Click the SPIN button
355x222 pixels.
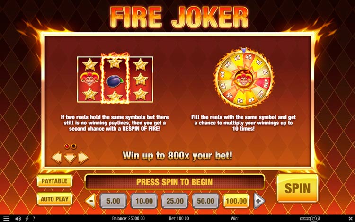pyautogui.click(x=297, y=188)
